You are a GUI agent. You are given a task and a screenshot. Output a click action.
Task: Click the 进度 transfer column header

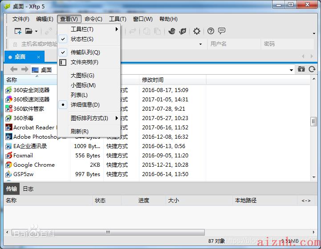coord(143,201)
